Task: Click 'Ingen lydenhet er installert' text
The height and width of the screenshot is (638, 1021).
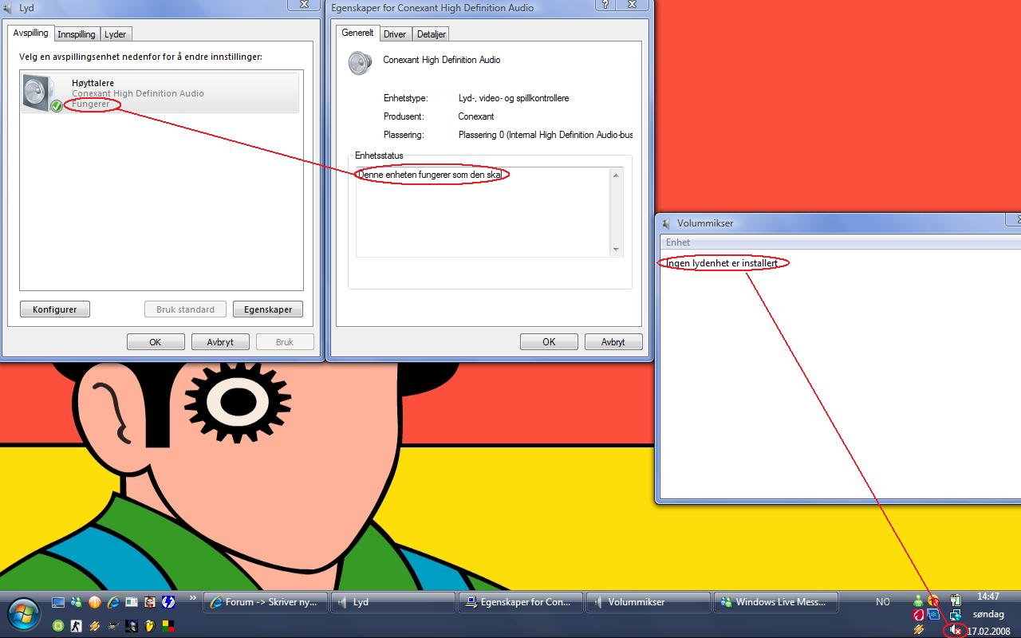Action: click(722, 263)
